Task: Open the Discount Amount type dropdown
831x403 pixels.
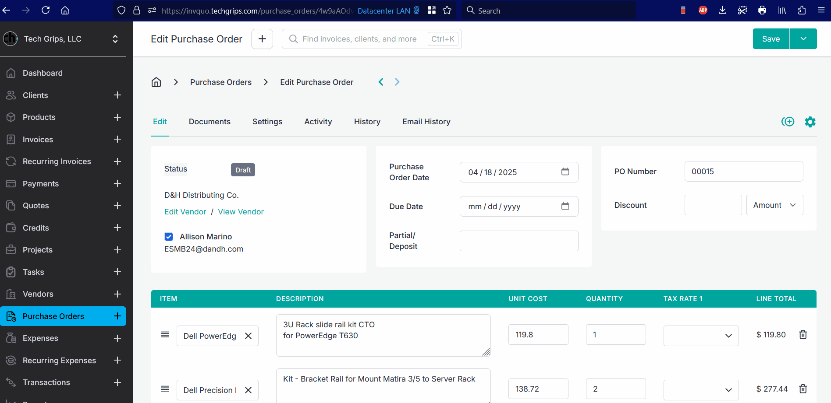Action: [x=774, y=205]
